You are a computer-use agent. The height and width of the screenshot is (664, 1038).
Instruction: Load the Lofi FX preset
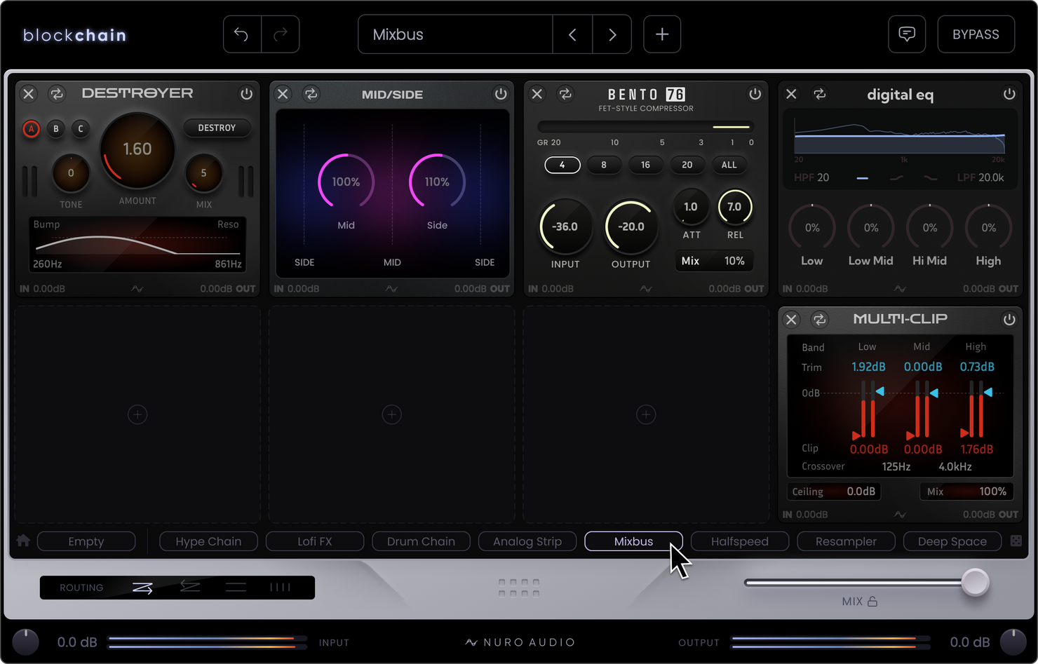click(315, 541)
